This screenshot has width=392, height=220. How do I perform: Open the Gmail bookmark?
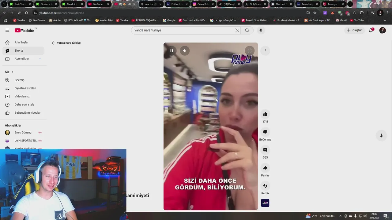pos(341,20)
